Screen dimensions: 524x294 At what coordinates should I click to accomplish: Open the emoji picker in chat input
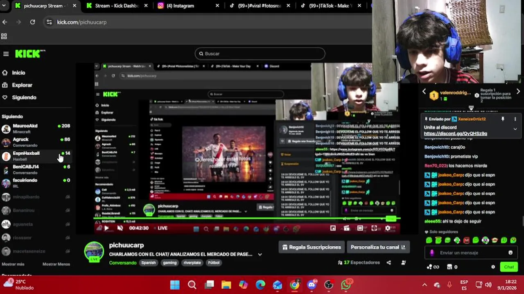(510, 253)
